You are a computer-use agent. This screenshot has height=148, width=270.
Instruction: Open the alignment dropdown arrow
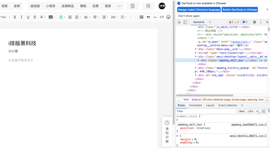coord(64,17)
